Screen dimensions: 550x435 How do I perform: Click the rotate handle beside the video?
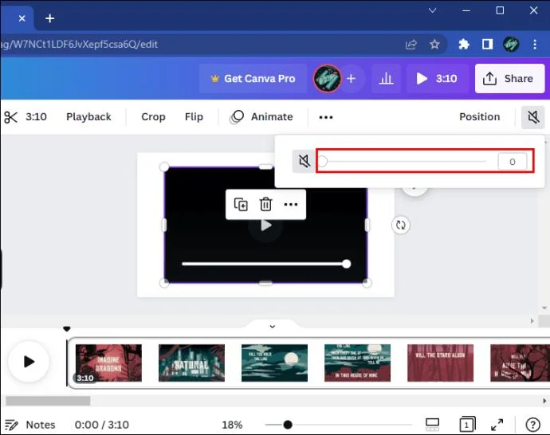pyautogui.click(x=401, y=225)
